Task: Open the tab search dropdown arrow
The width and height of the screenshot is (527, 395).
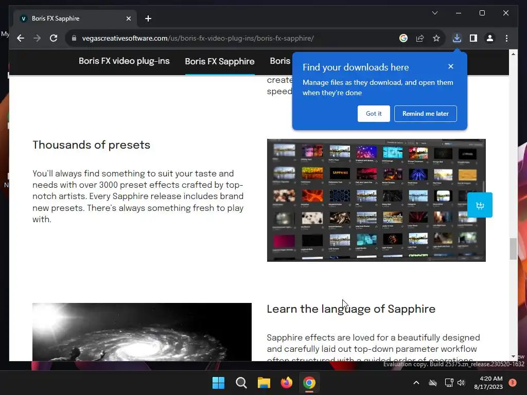Action: point(434,13)
